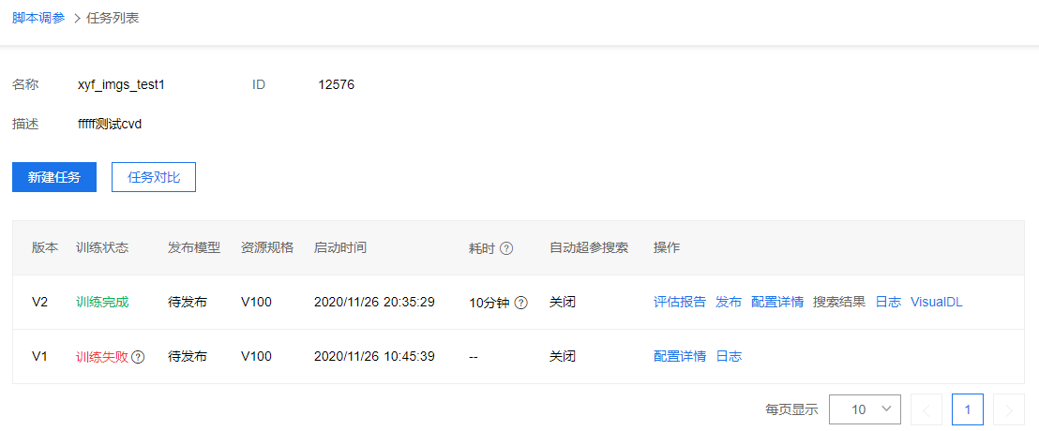
Task: Click 搜索结果 in the V2 row
Action: click(839, 302)
